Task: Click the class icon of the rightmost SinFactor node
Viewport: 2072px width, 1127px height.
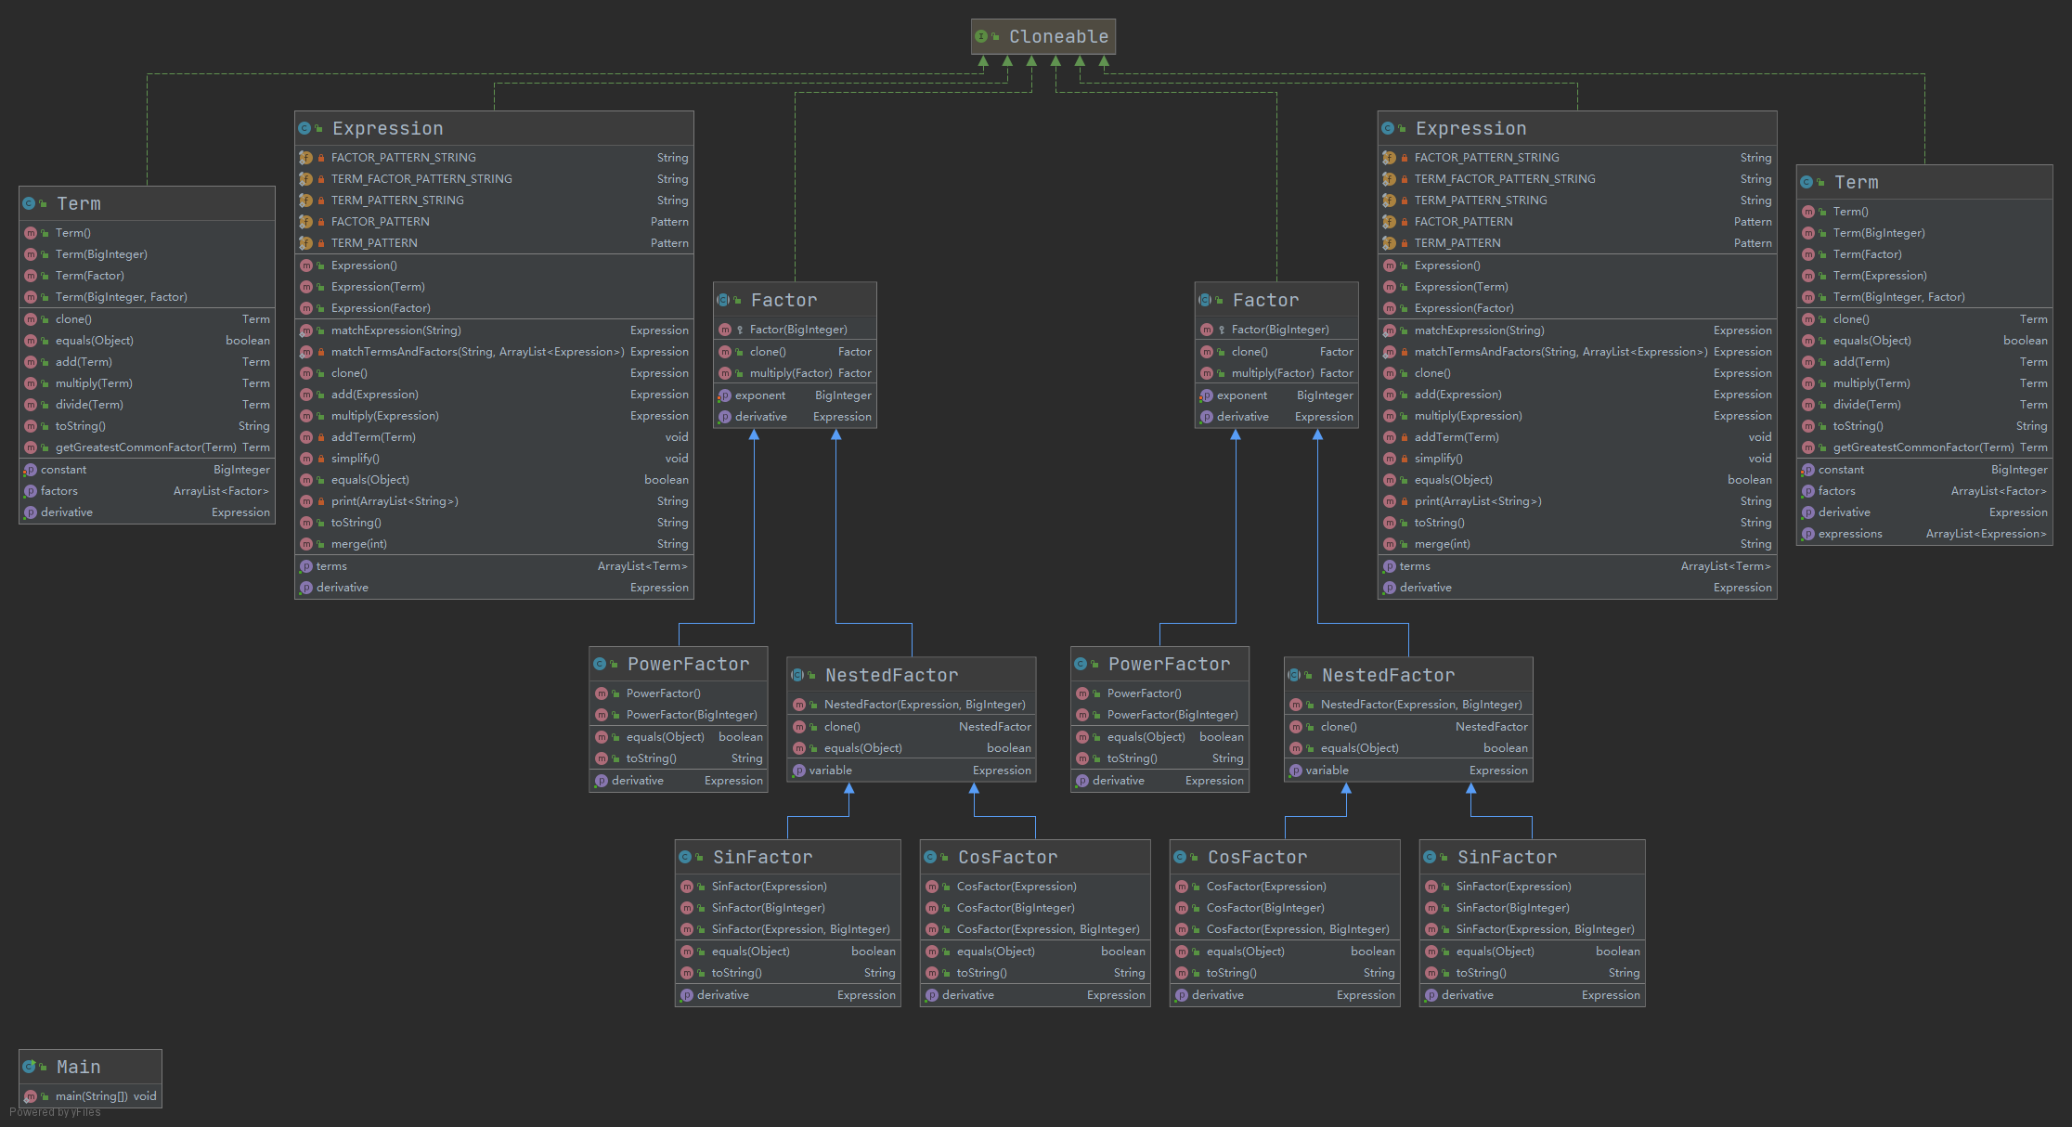Action: pyautogui.click(x=1430, y=857)
